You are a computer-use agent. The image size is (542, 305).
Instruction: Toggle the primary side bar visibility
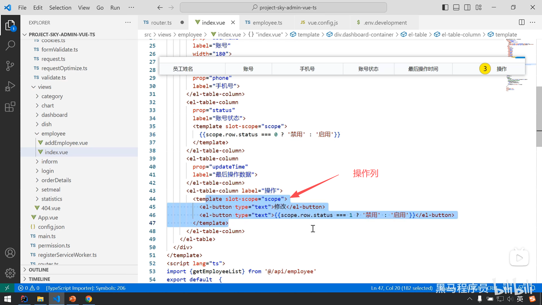(445, 7)
